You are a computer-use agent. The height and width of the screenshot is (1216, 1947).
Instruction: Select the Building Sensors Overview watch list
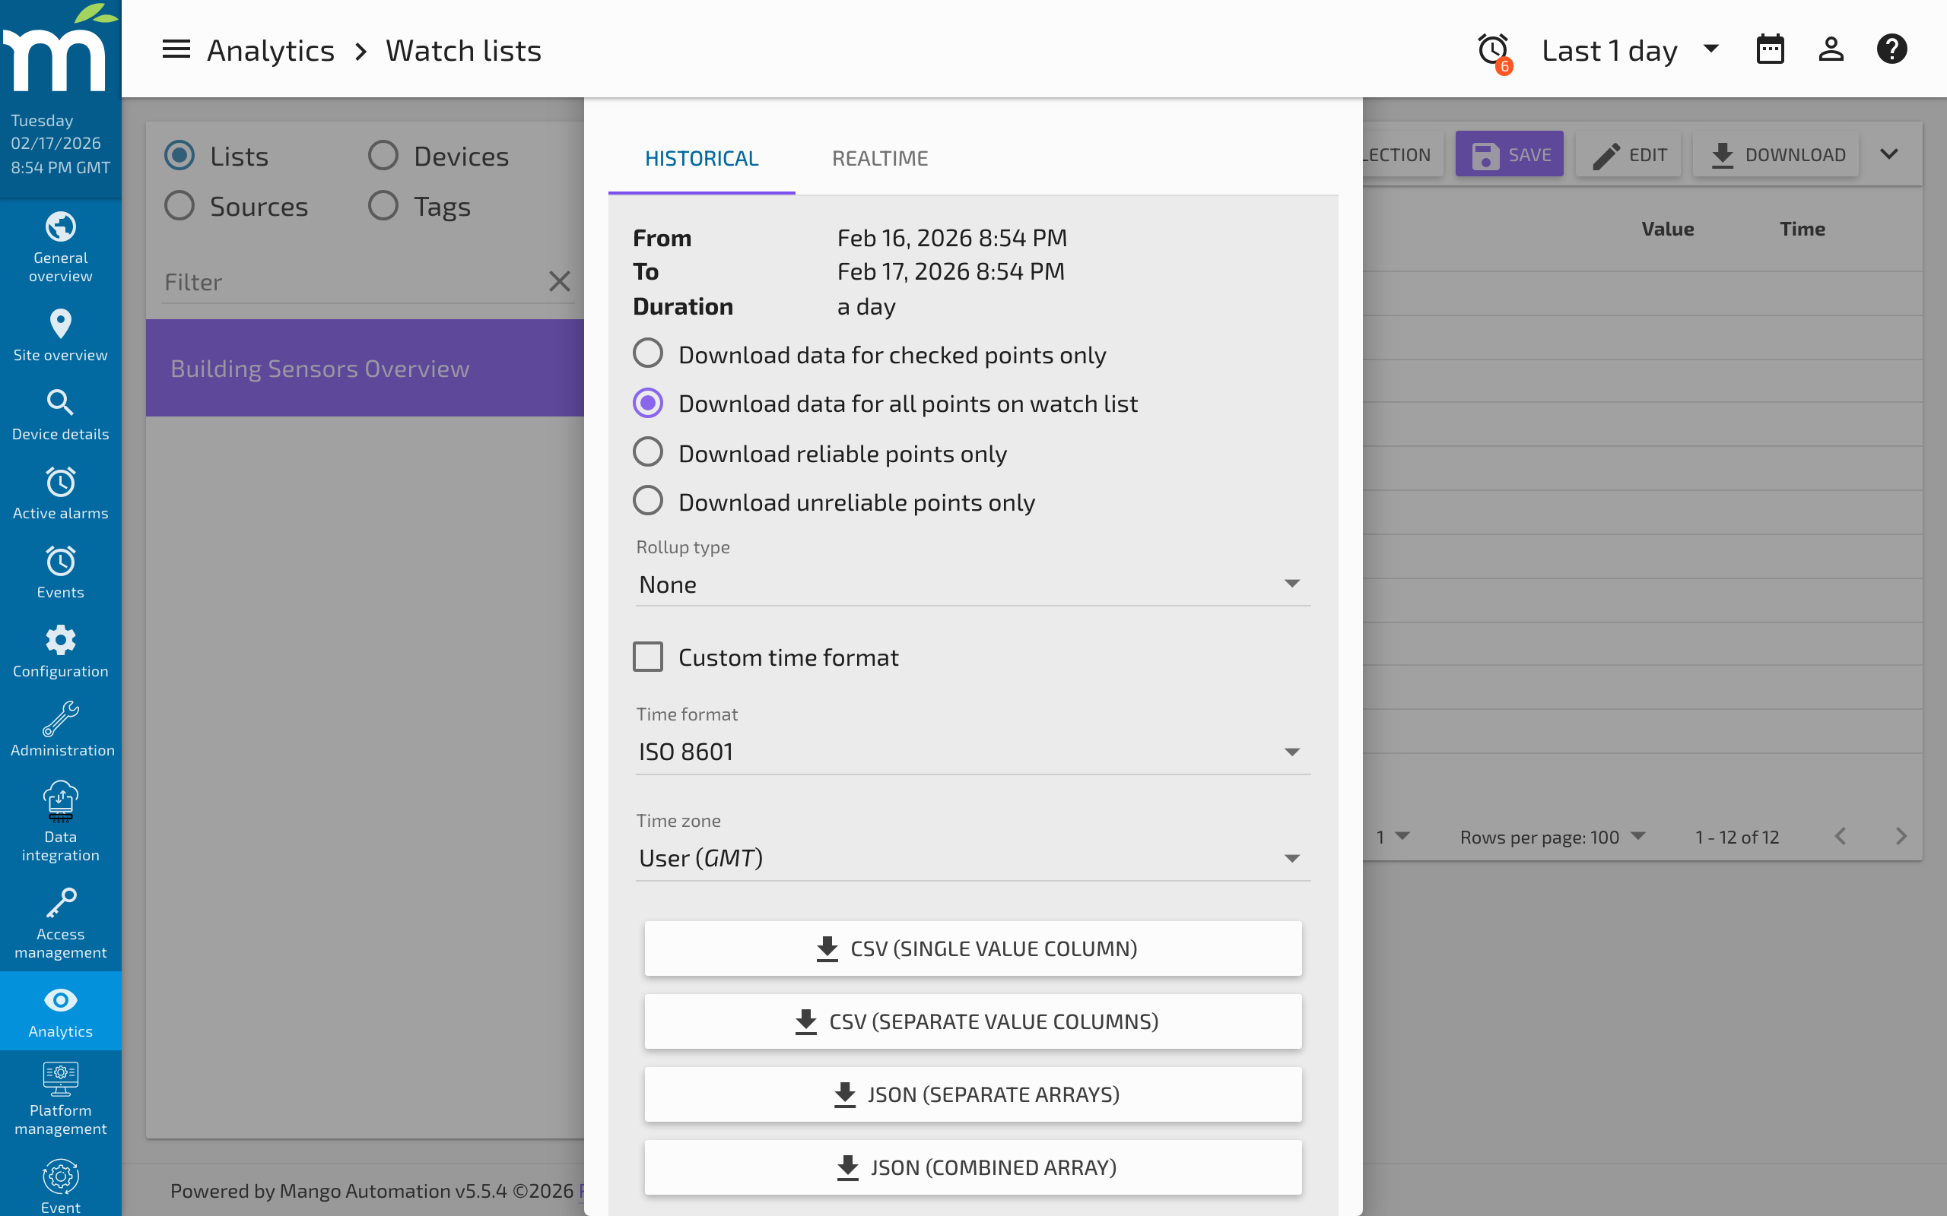pos(364,368)
